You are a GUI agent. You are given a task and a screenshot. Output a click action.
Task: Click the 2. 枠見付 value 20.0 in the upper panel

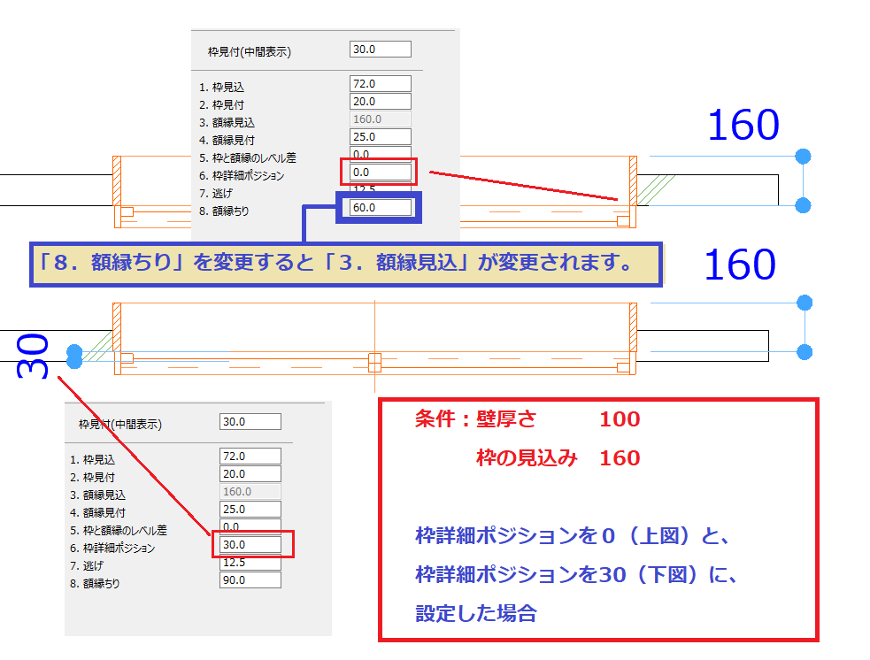[380, 102]
